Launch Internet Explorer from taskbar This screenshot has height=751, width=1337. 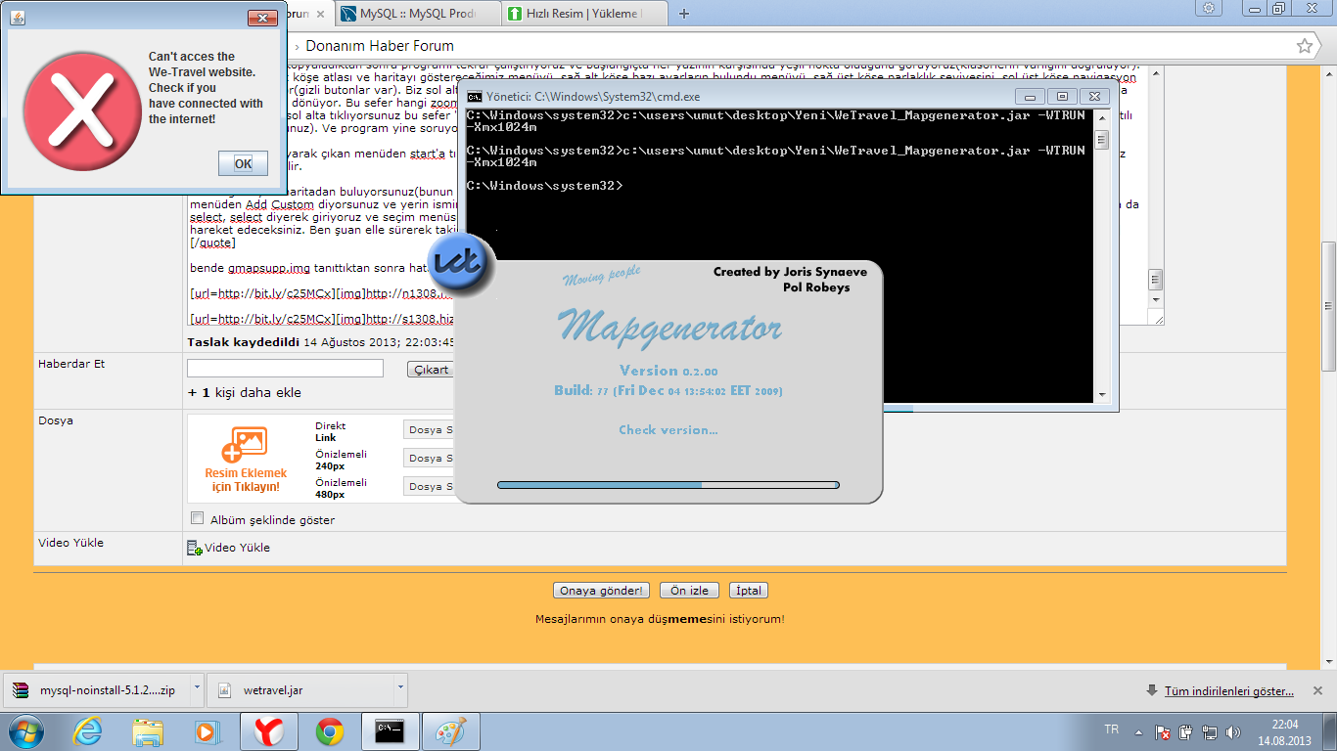pyautogui.click(x=87, y=731)
